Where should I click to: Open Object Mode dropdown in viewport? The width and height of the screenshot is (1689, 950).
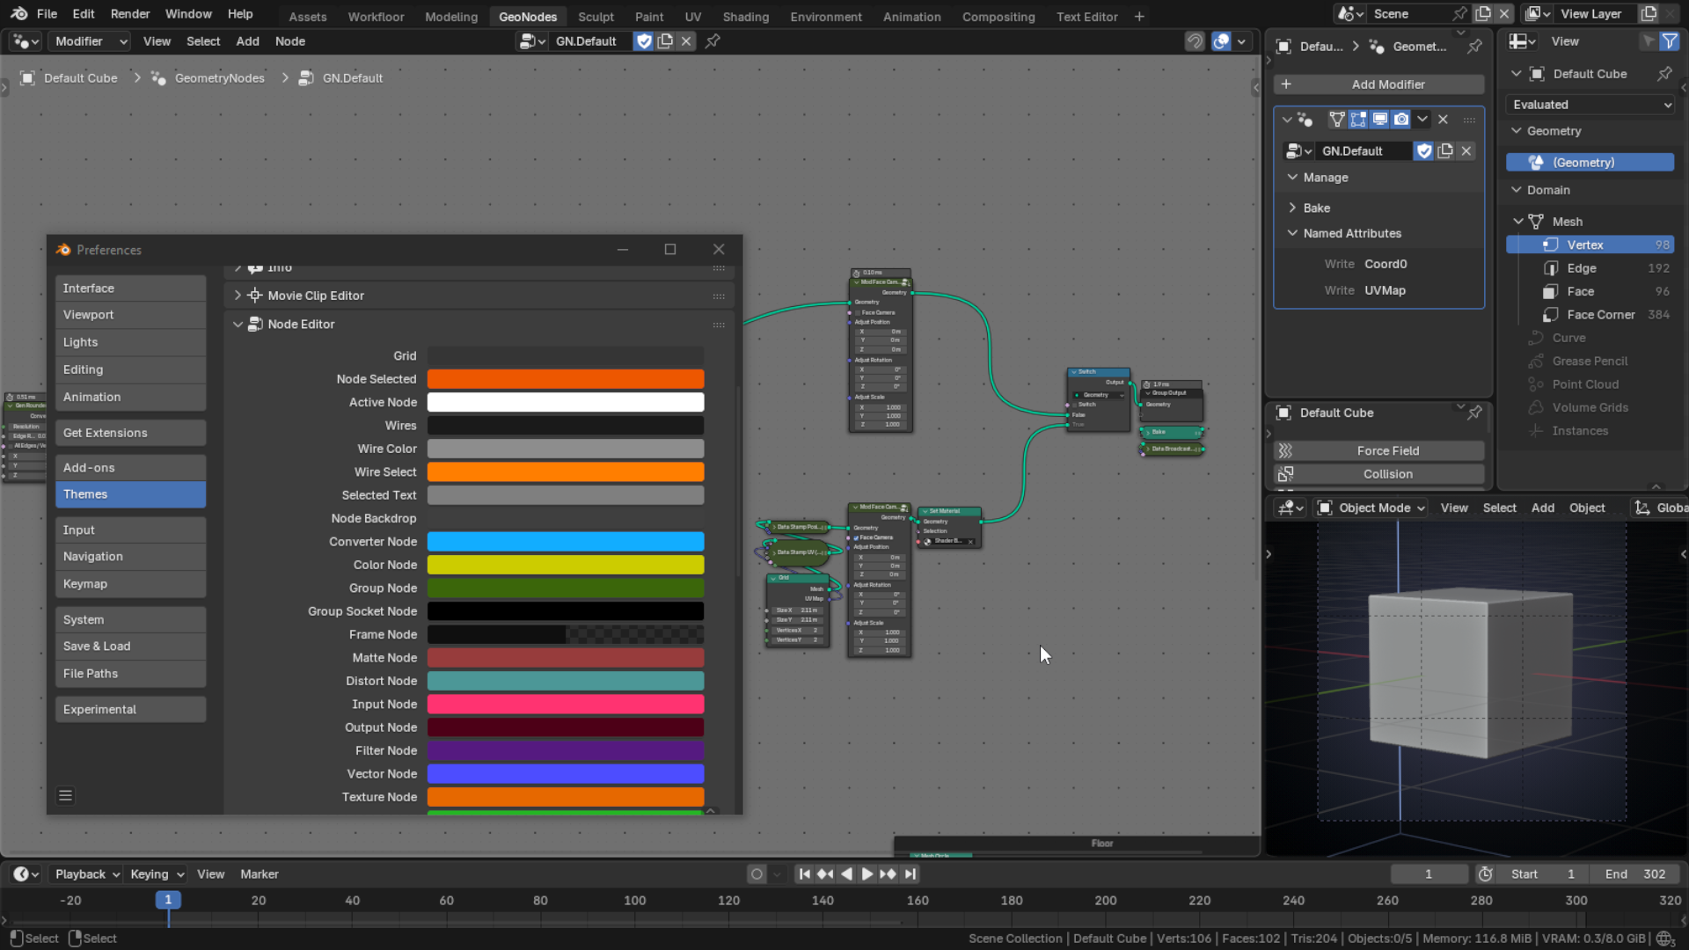pos(1371,508)
